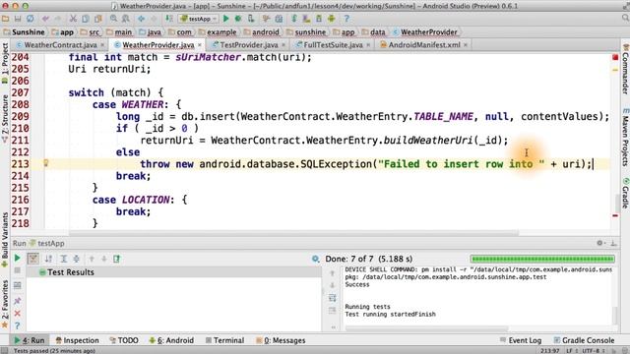Toggle the Structure tool window sidebar

tap(5, 118)
